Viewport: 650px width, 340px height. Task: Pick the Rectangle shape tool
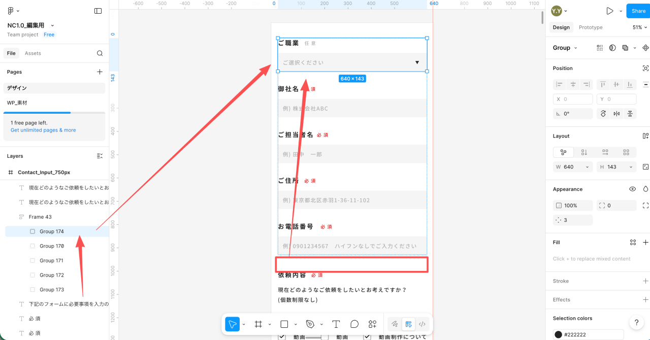(284, 324)
